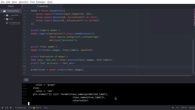Open the Packages menu
Screen dimensions: 195x110
(x=41, y=2)
